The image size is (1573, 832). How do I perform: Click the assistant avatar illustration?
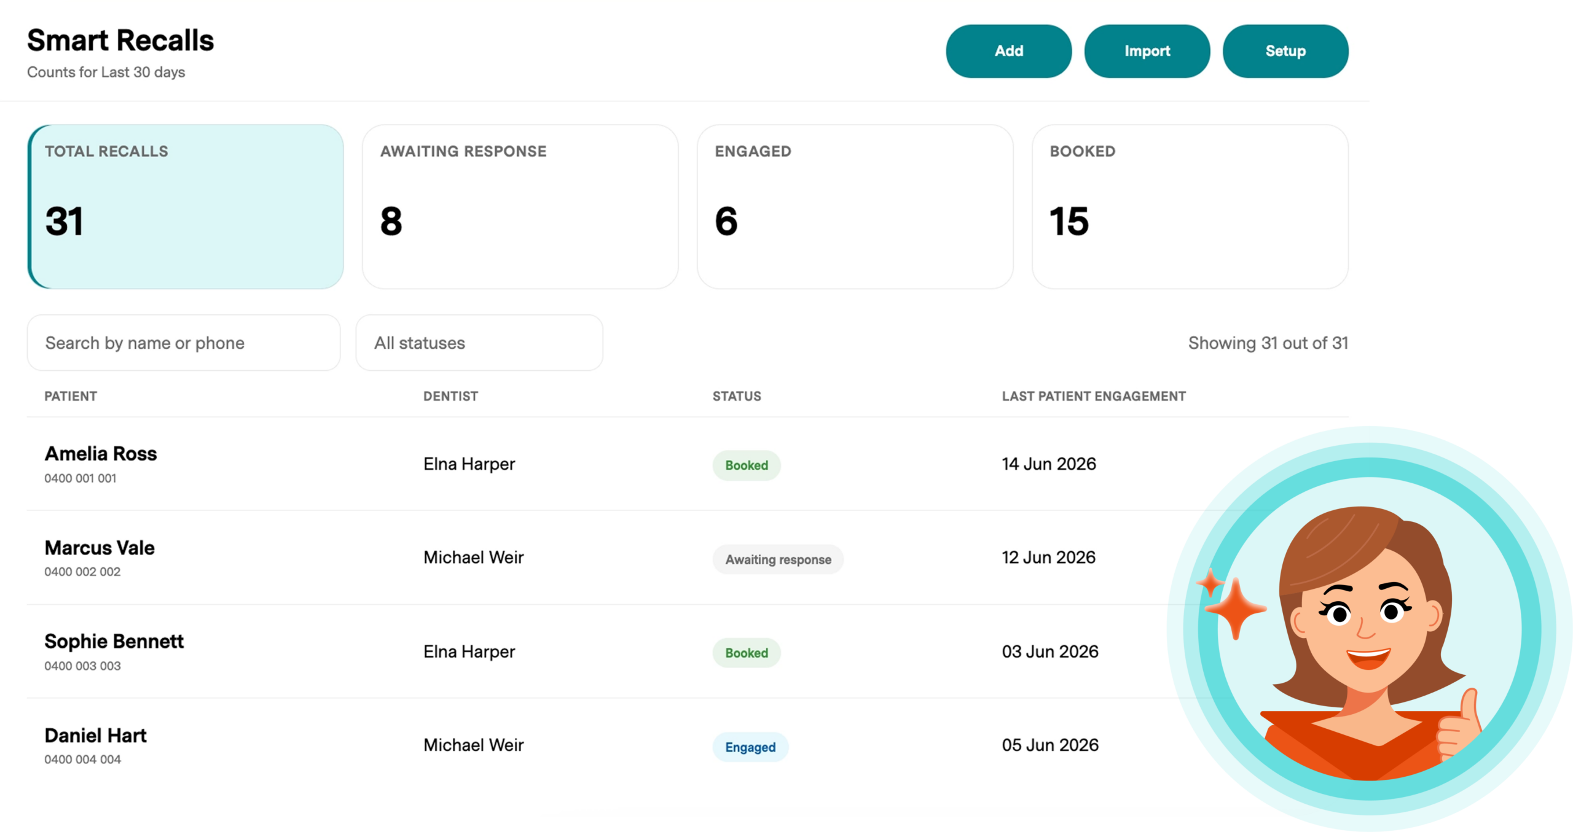pos(1369,629)
